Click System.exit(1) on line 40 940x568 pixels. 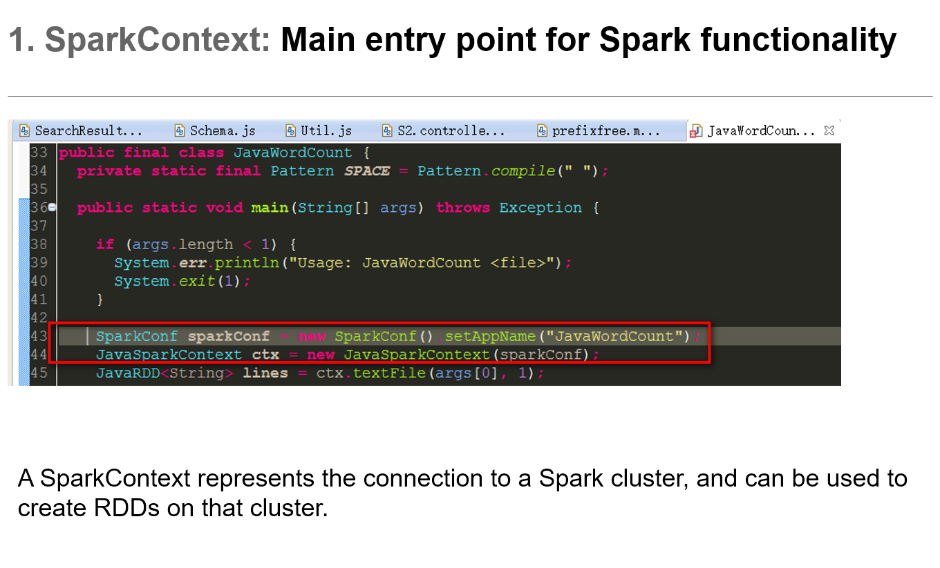point(178,282)
